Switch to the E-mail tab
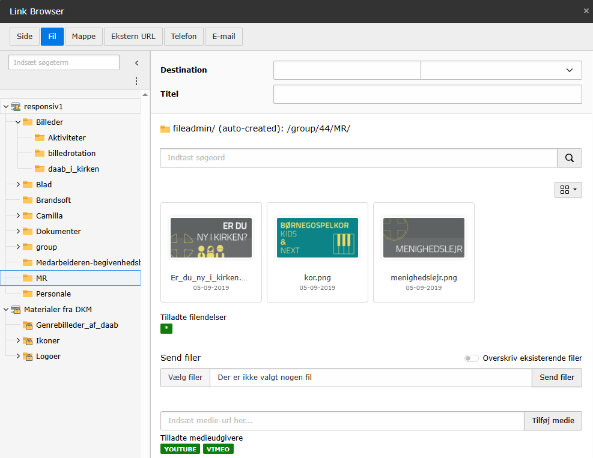The height and width of the screenshot is (458, 593). (x=224, y=37)
